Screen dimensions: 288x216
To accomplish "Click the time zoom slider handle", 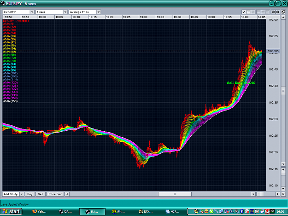I will pos(263,194).
